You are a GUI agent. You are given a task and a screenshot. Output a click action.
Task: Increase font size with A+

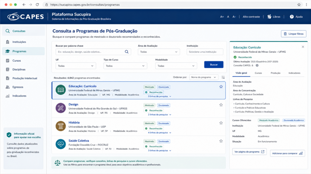(x=222, y=17)
